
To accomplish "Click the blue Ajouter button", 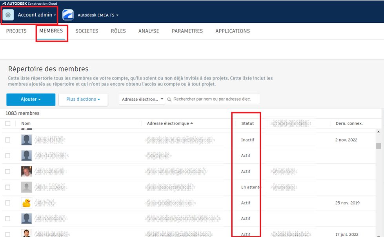I will tap(31, 99).
